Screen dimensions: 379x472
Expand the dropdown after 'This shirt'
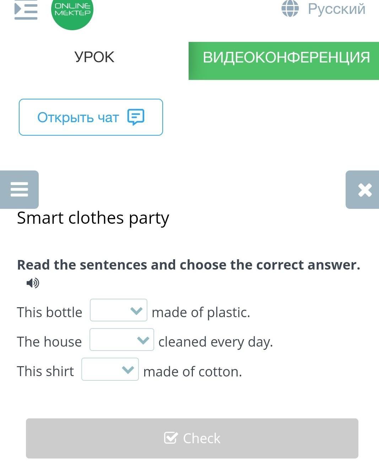[110, 369]
